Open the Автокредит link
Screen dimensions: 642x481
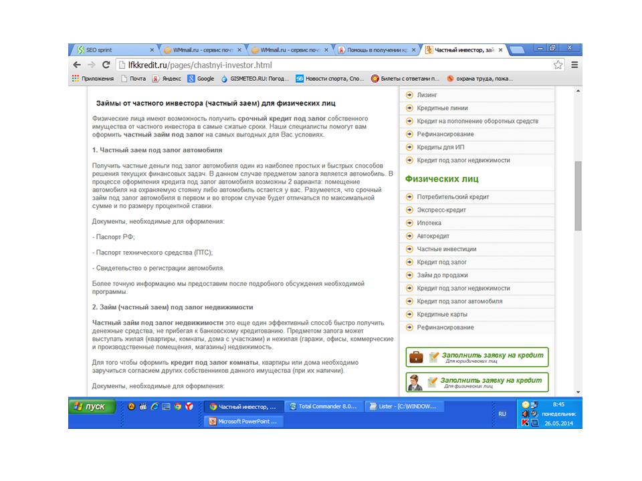tap(433, 236)
